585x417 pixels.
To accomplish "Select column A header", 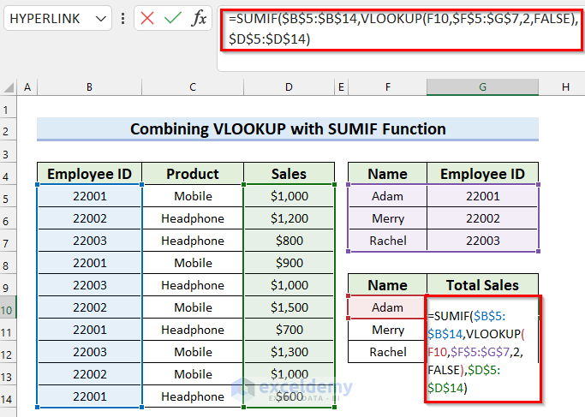I will coord(27,87).
